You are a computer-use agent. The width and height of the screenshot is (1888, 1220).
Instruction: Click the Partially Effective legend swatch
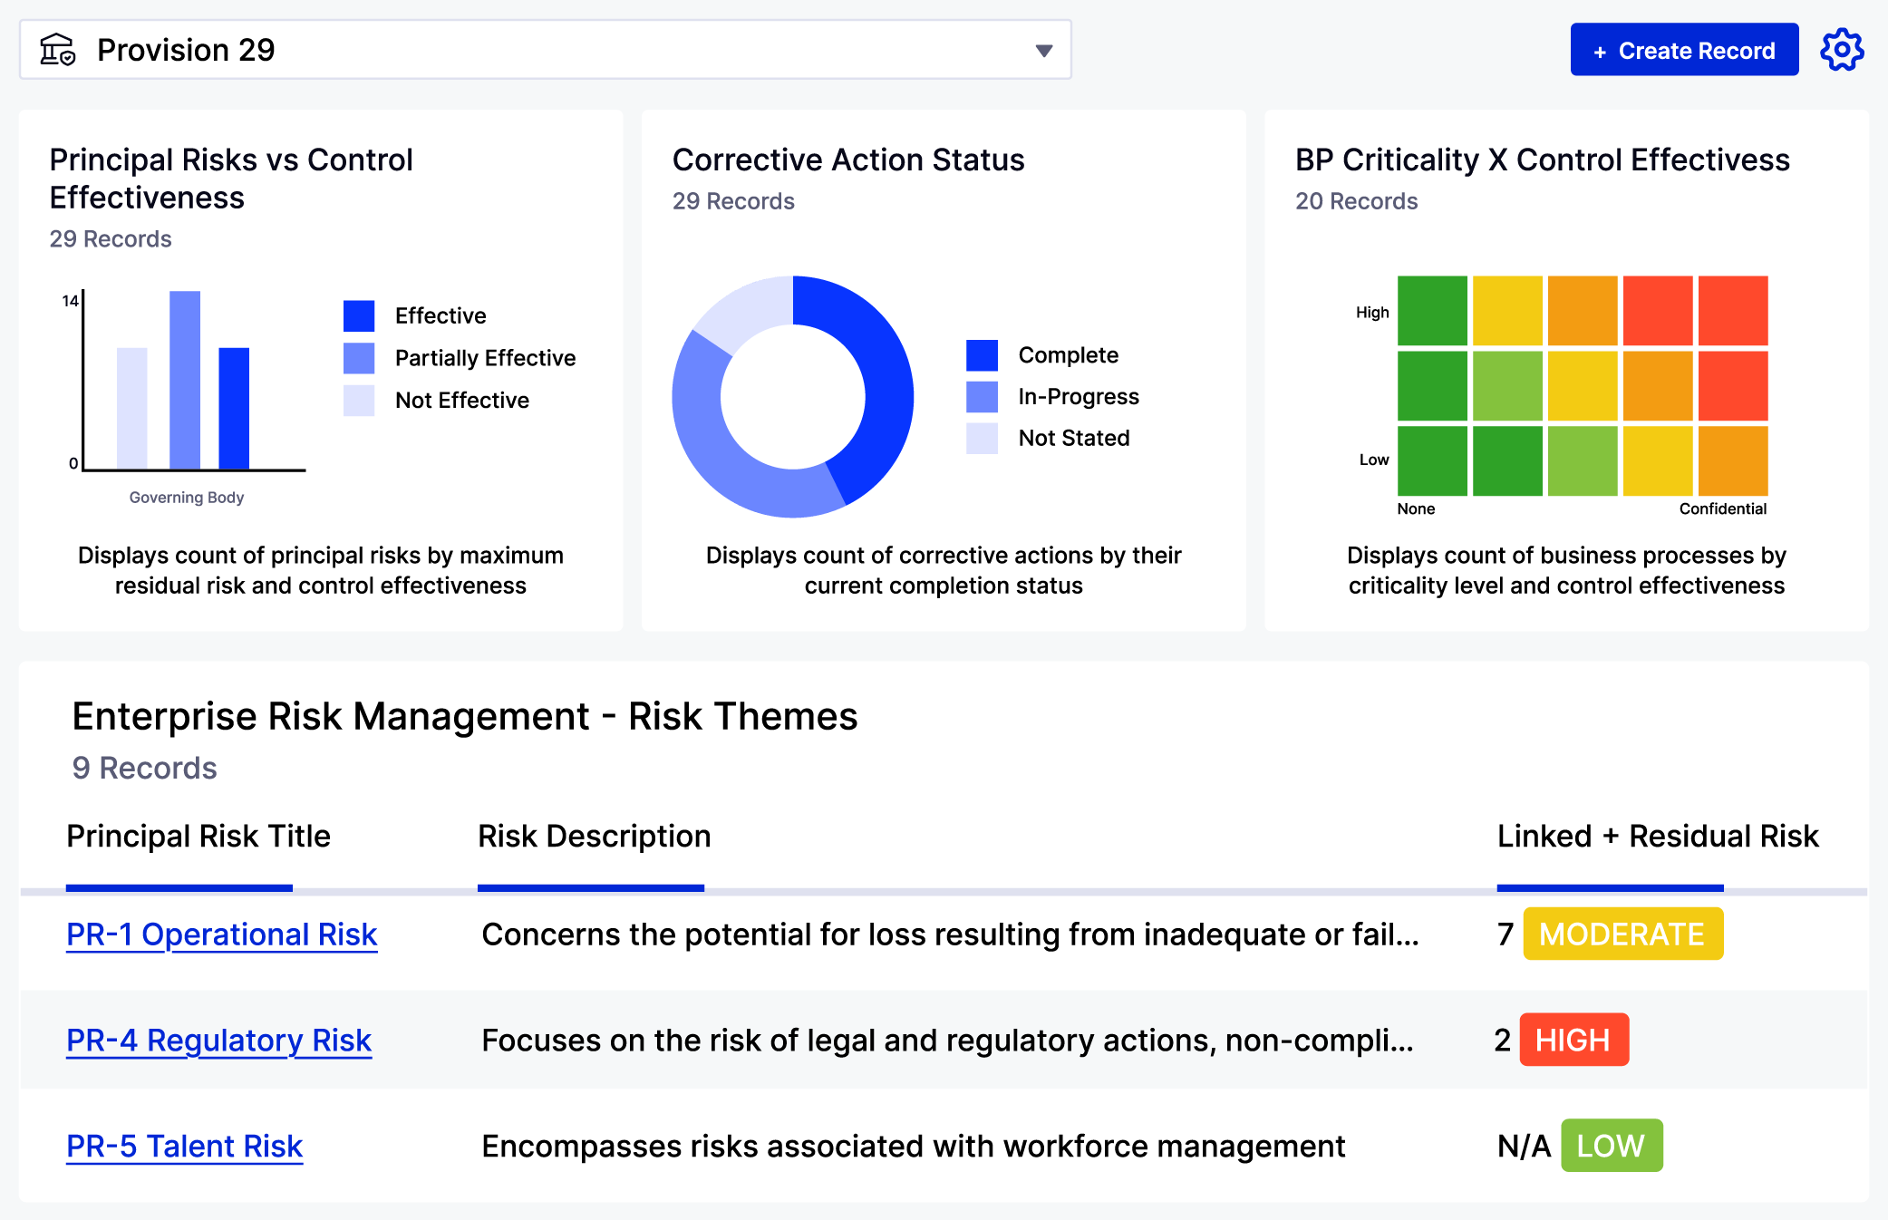(x=359, y=358)
